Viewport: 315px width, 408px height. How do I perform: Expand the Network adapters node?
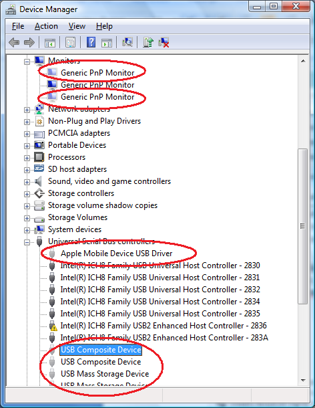coord(27,110)
